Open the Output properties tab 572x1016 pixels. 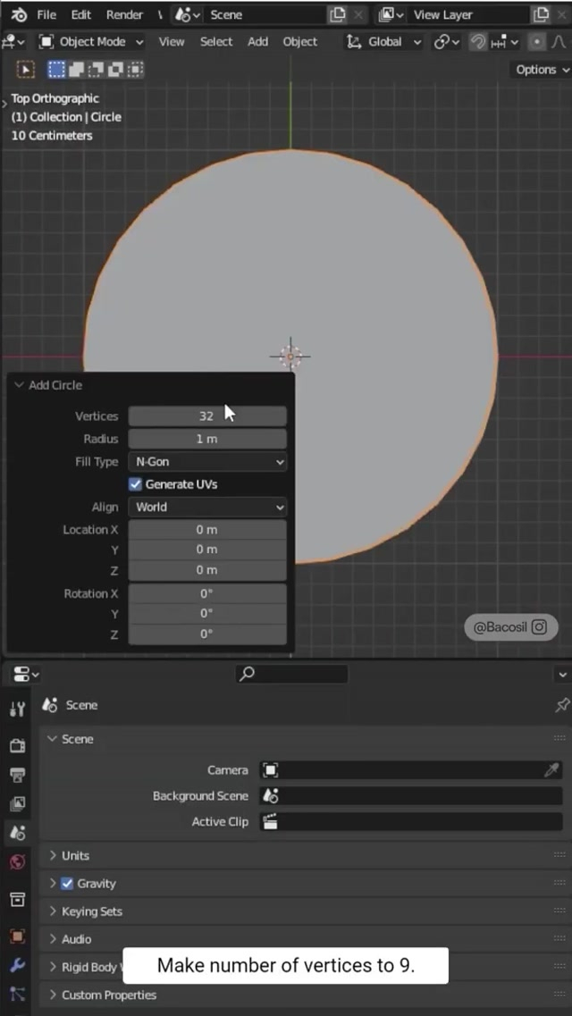tap(17, 774)
